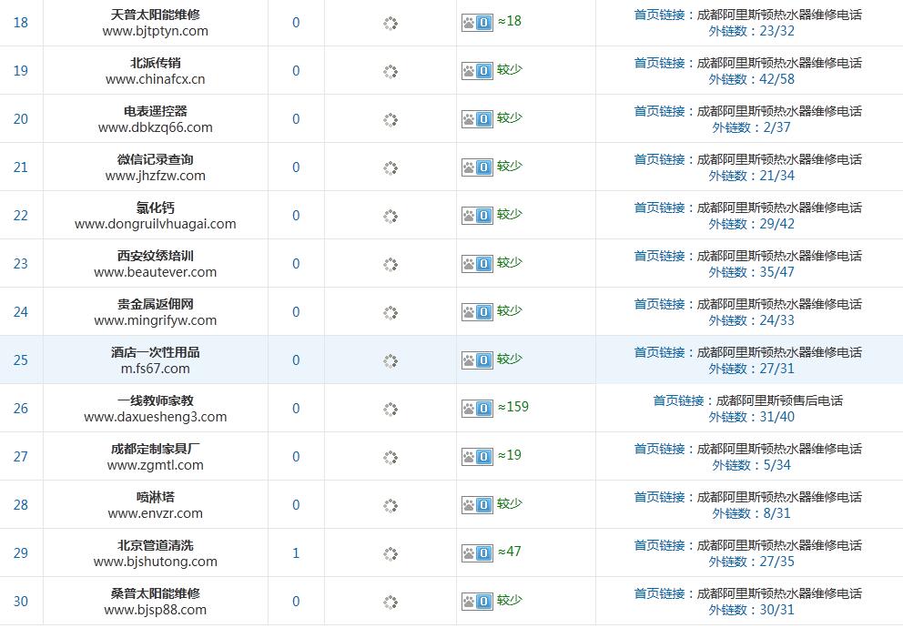This screenshot has width=903, height=628.
Task: Click the 氯化钙 site title
Action: [155, 208]
